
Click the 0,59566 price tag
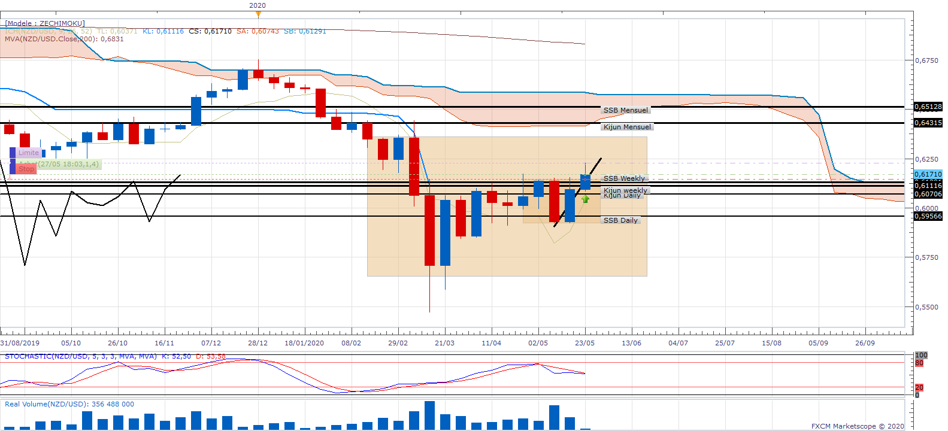tap(928, 216)
